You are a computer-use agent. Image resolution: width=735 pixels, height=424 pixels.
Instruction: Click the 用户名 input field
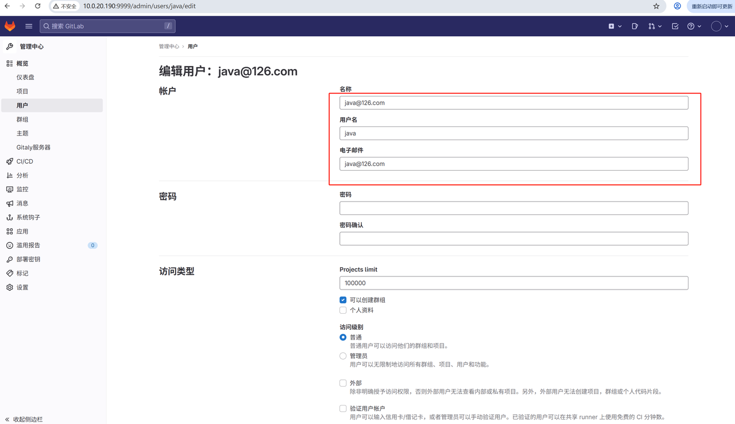point(513,133)
